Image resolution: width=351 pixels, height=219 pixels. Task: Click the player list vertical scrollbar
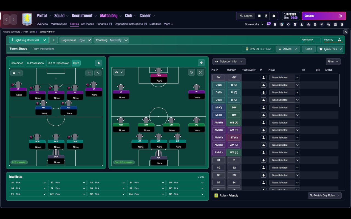coord(339,90)
